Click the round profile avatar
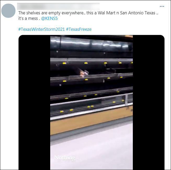Screen dimensions: 171x170 click(x=8, y=11)
